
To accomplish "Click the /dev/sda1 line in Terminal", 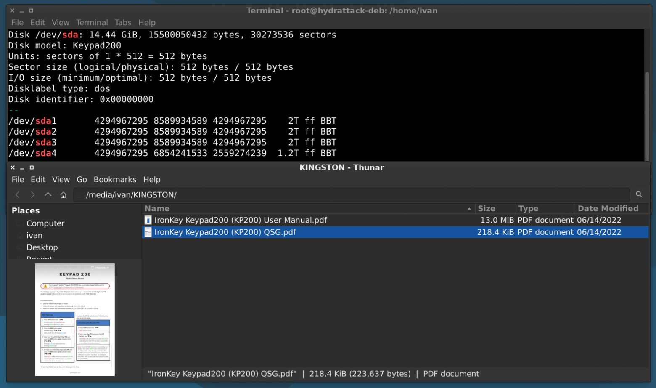I will pos(172,121).
